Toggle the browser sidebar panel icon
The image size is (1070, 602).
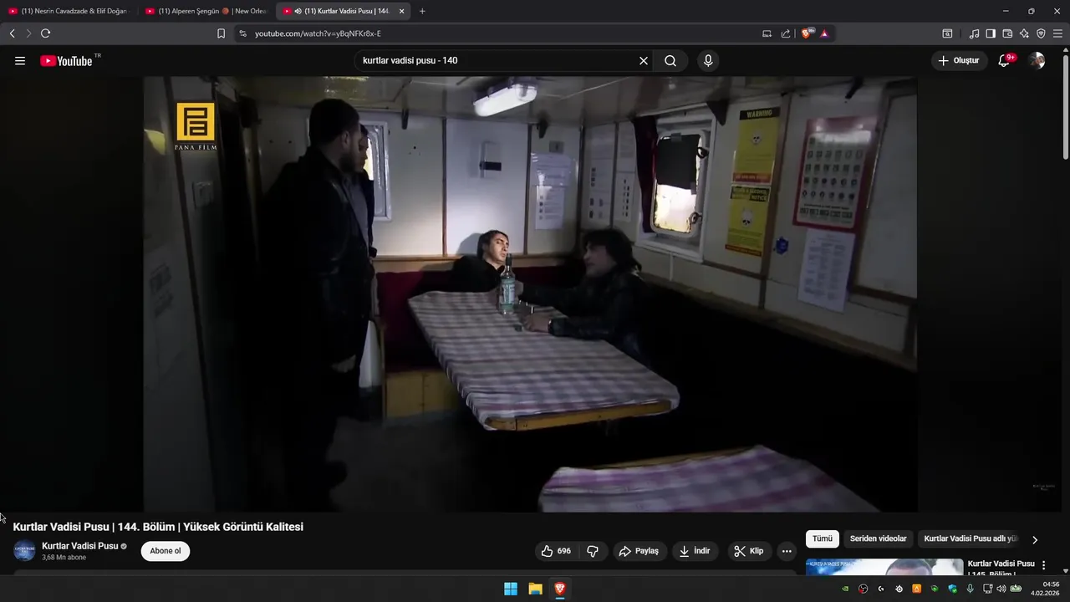point(991,33)
